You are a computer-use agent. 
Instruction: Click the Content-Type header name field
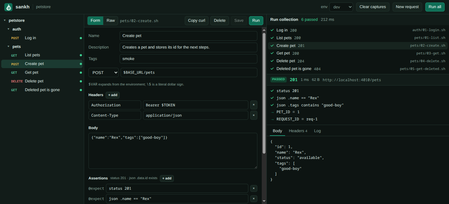pyautogui.click(x=115, y=115)
